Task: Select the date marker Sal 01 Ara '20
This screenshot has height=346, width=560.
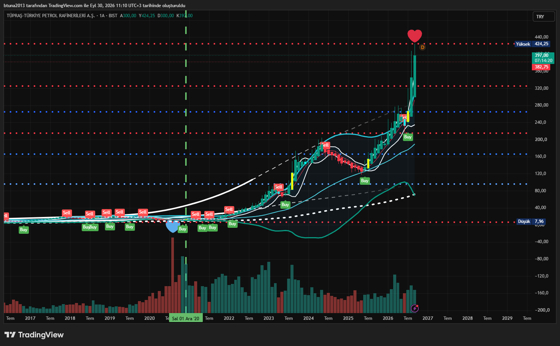Action: [186, 318]
